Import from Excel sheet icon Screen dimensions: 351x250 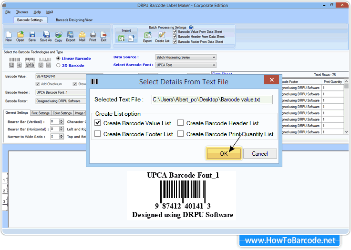(121, 38)
